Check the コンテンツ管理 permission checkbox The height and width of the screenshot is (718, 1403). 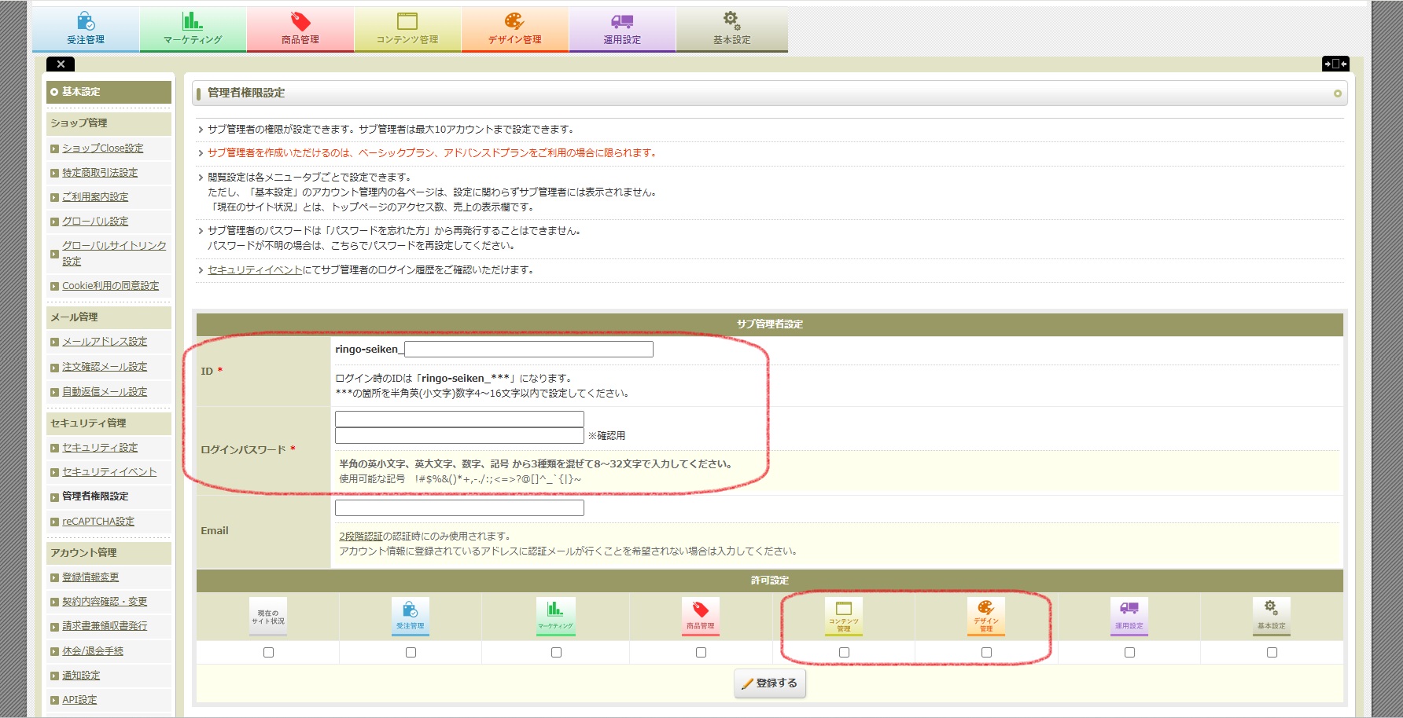click(x=844, y=652)
